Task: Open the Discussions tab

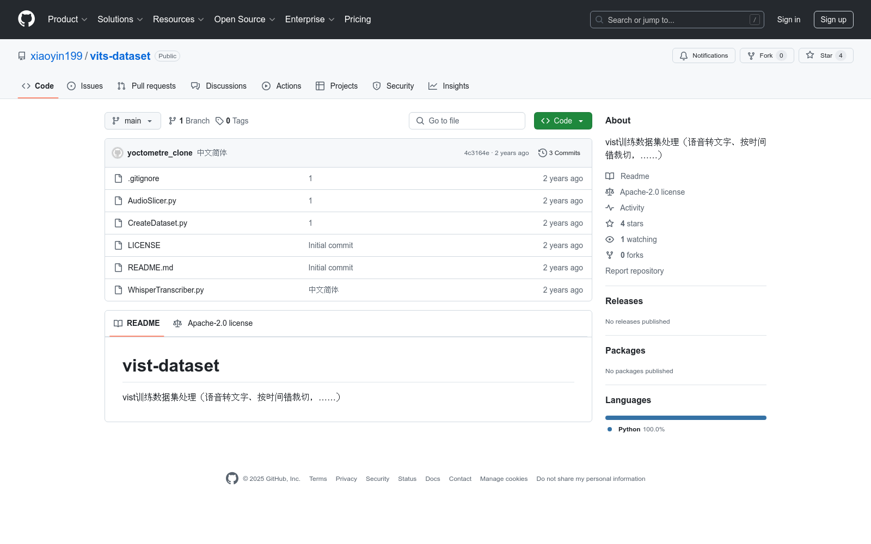Action: pyautogui.click(x=219, y=86)
